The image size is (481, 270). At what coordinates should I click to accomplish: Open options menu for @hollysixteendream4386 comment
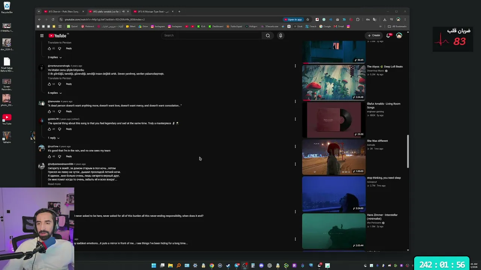295,164
